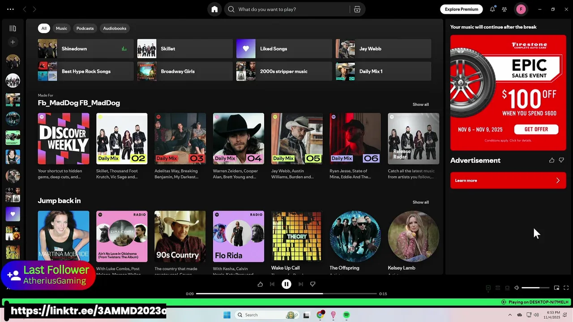Screen dimensions: 573x322
Task: Navigate back with the left arrow
Action: pyautogui.click(x=25, y=9)
